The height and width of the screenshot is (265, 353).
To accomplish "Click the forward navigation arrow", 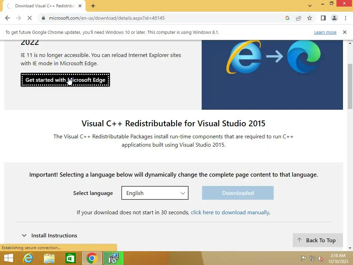I will pyautogui.click(x=19, y=18).
